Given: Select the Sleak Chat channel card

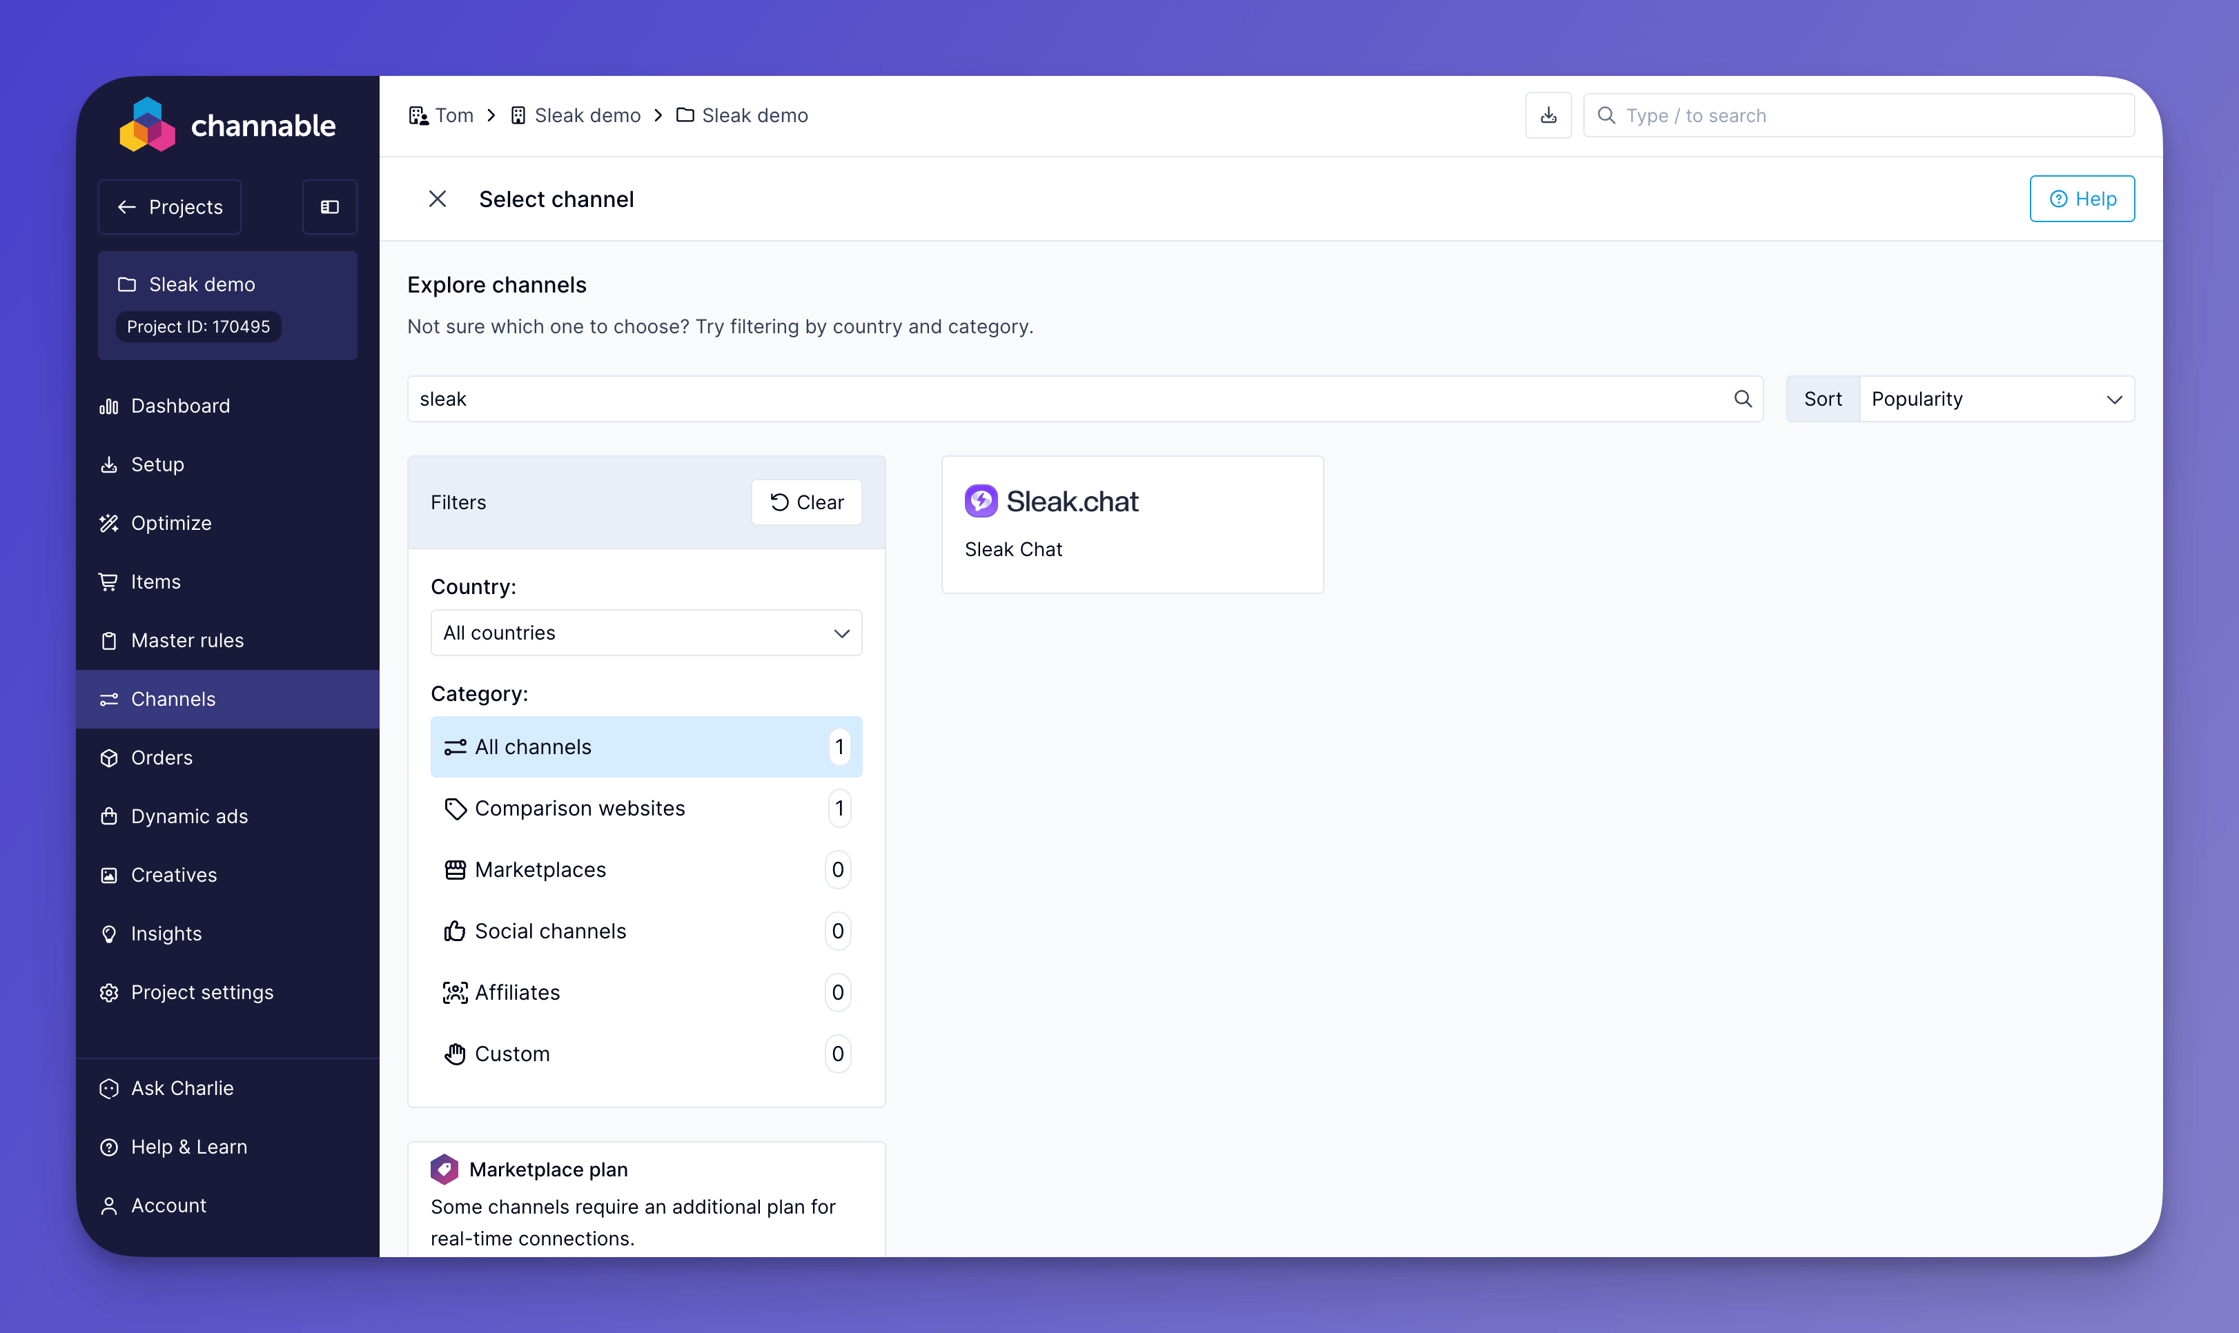Looking at the screenshot, I should [1132, 524].
